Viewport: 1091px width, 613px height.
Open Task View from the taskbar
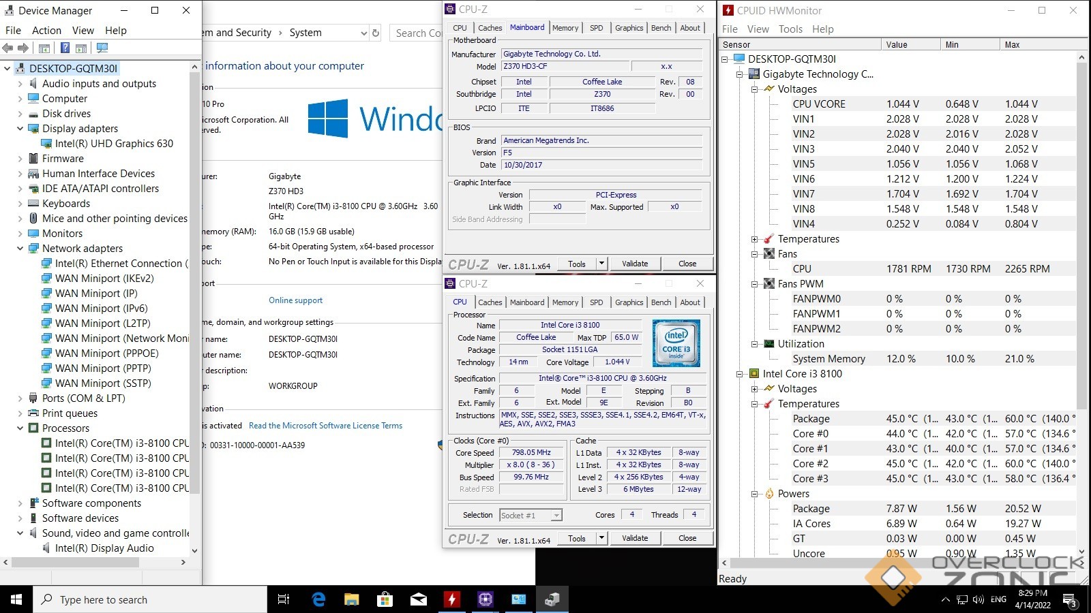pyautogui.click(x=284, y=599)
